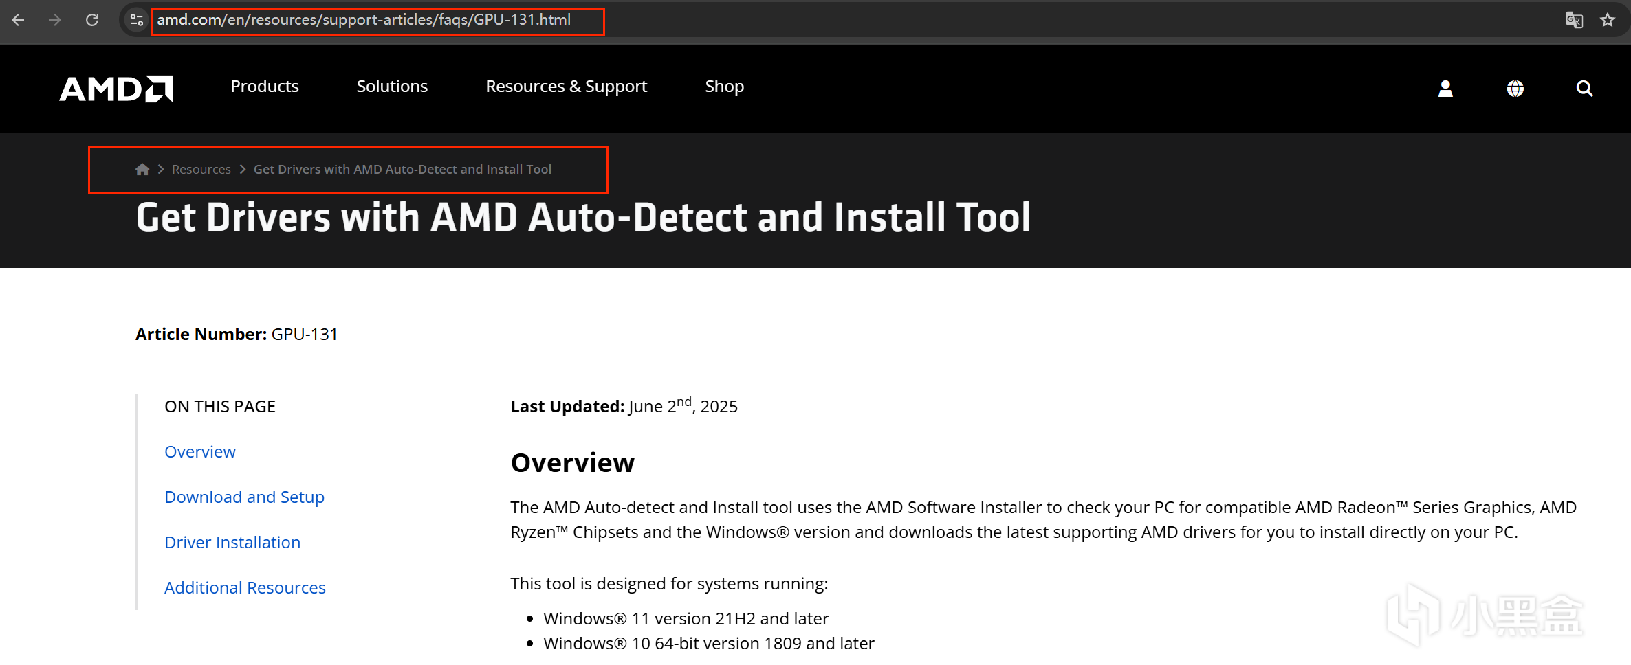1631x665 pixels.
Task: Open the Solutions menu
Action: pos(392,87)
